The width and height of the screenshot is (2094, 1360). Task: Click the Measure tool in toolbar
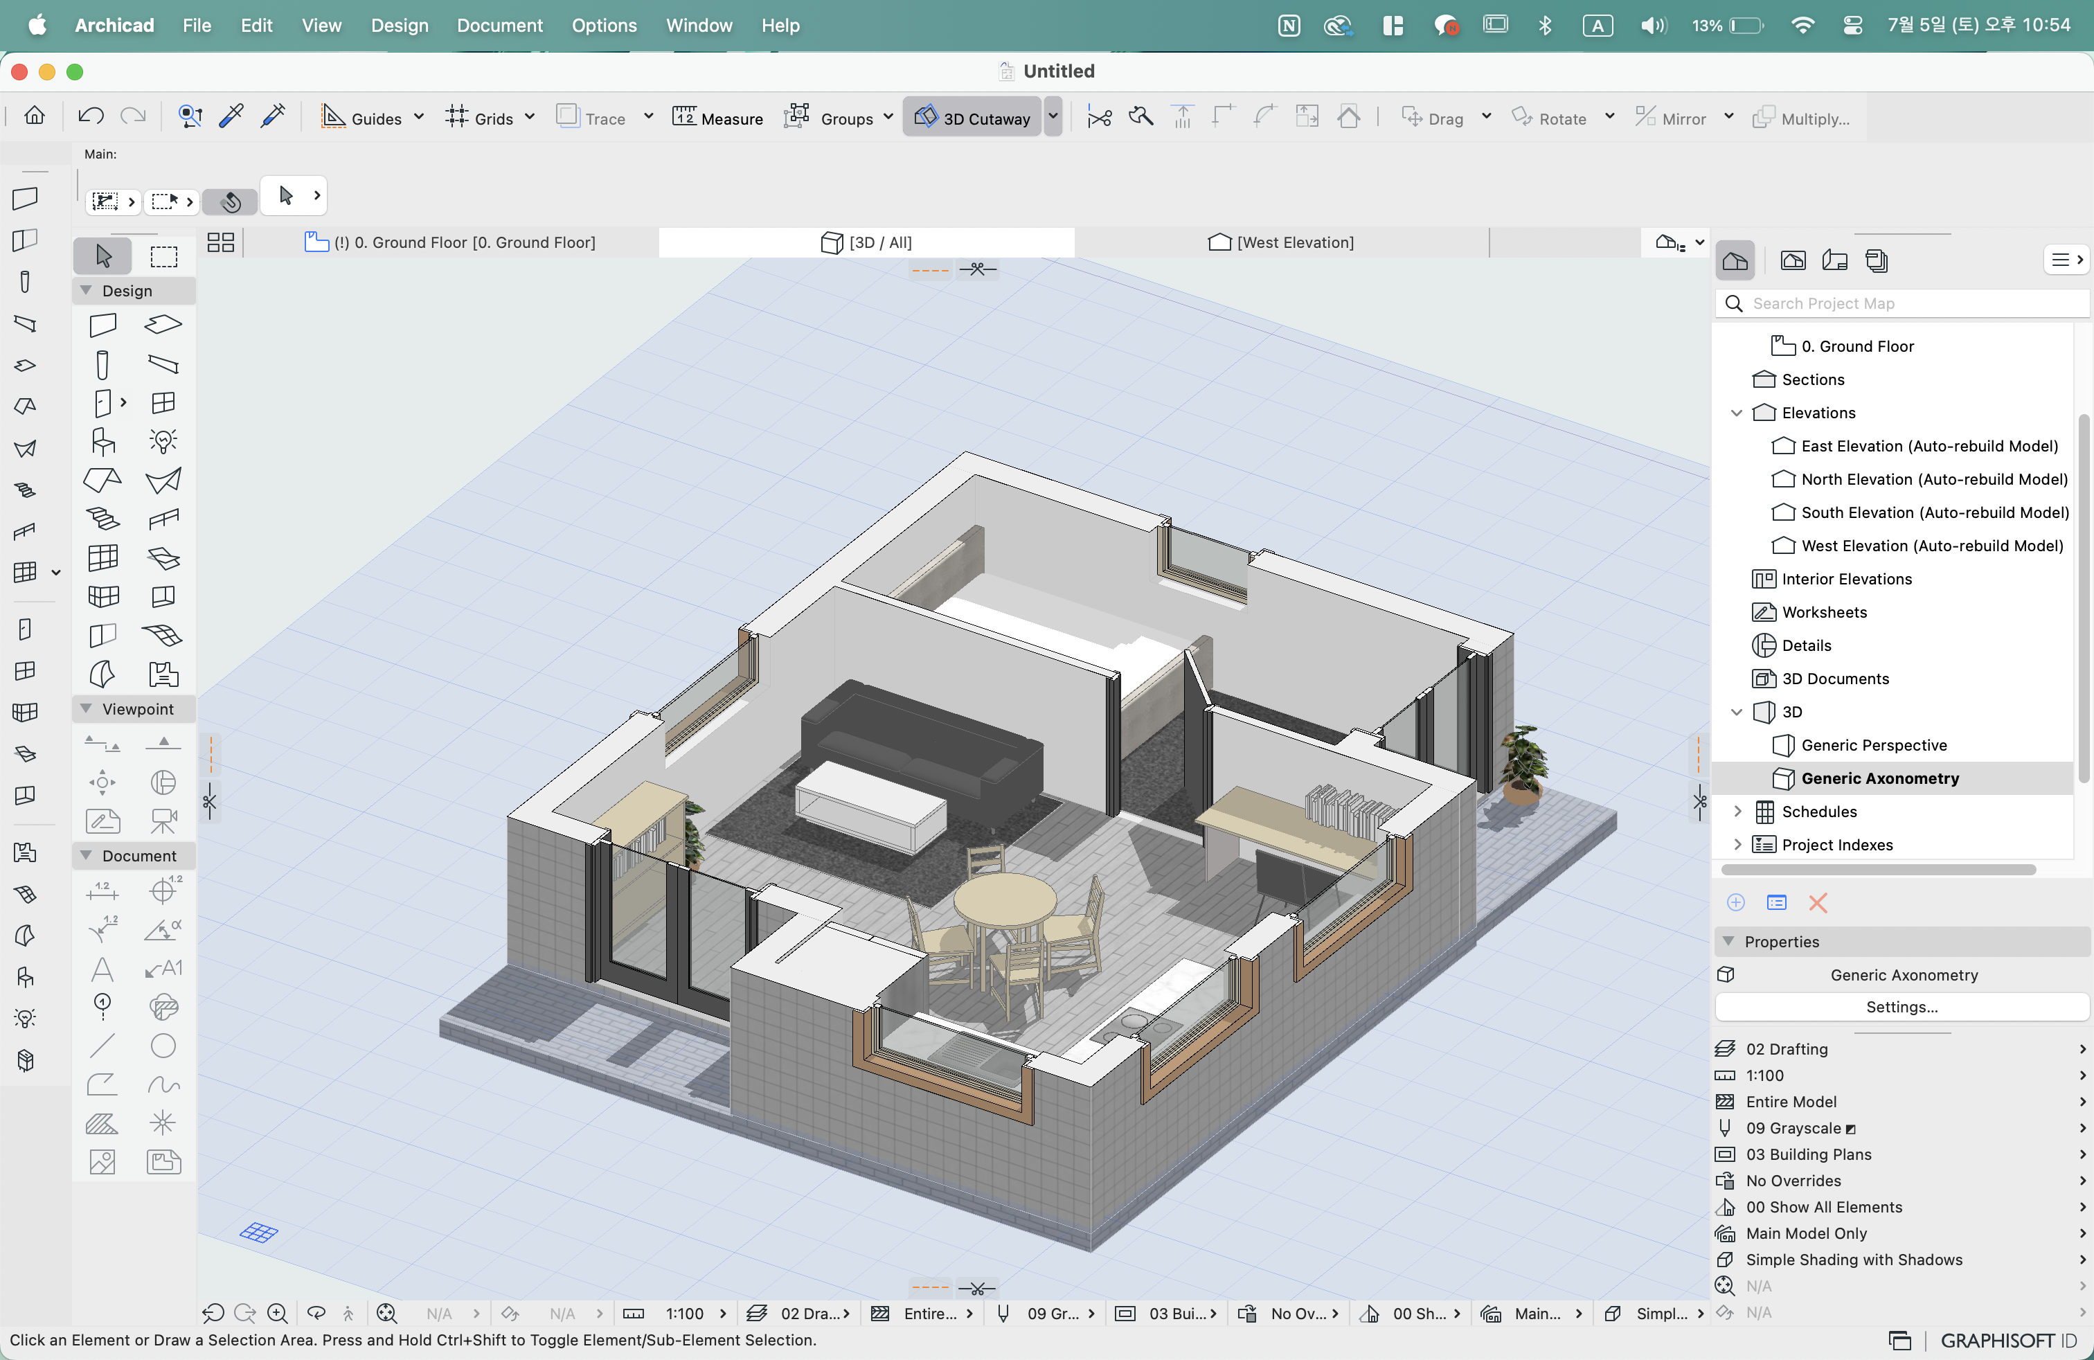[x=718, y=118]
